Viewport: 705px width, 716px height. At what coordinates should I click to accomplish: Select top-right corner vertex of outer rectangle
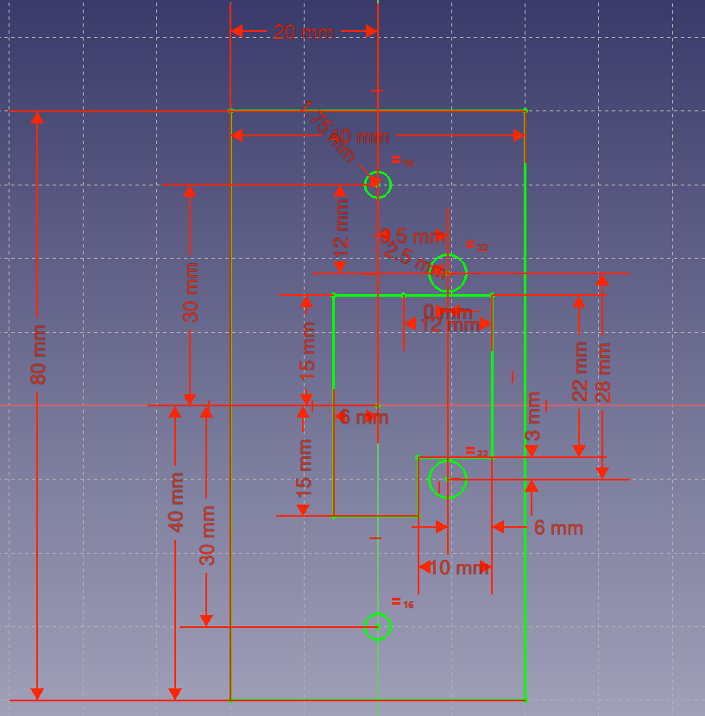click(x=526, y=110)
